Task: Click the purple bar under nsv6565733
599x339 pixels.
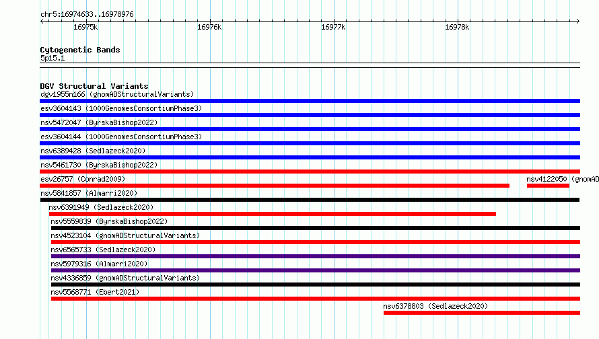Action: 316,256
